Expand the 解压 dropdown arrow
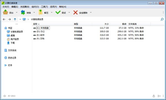 (x=52, y=12)
